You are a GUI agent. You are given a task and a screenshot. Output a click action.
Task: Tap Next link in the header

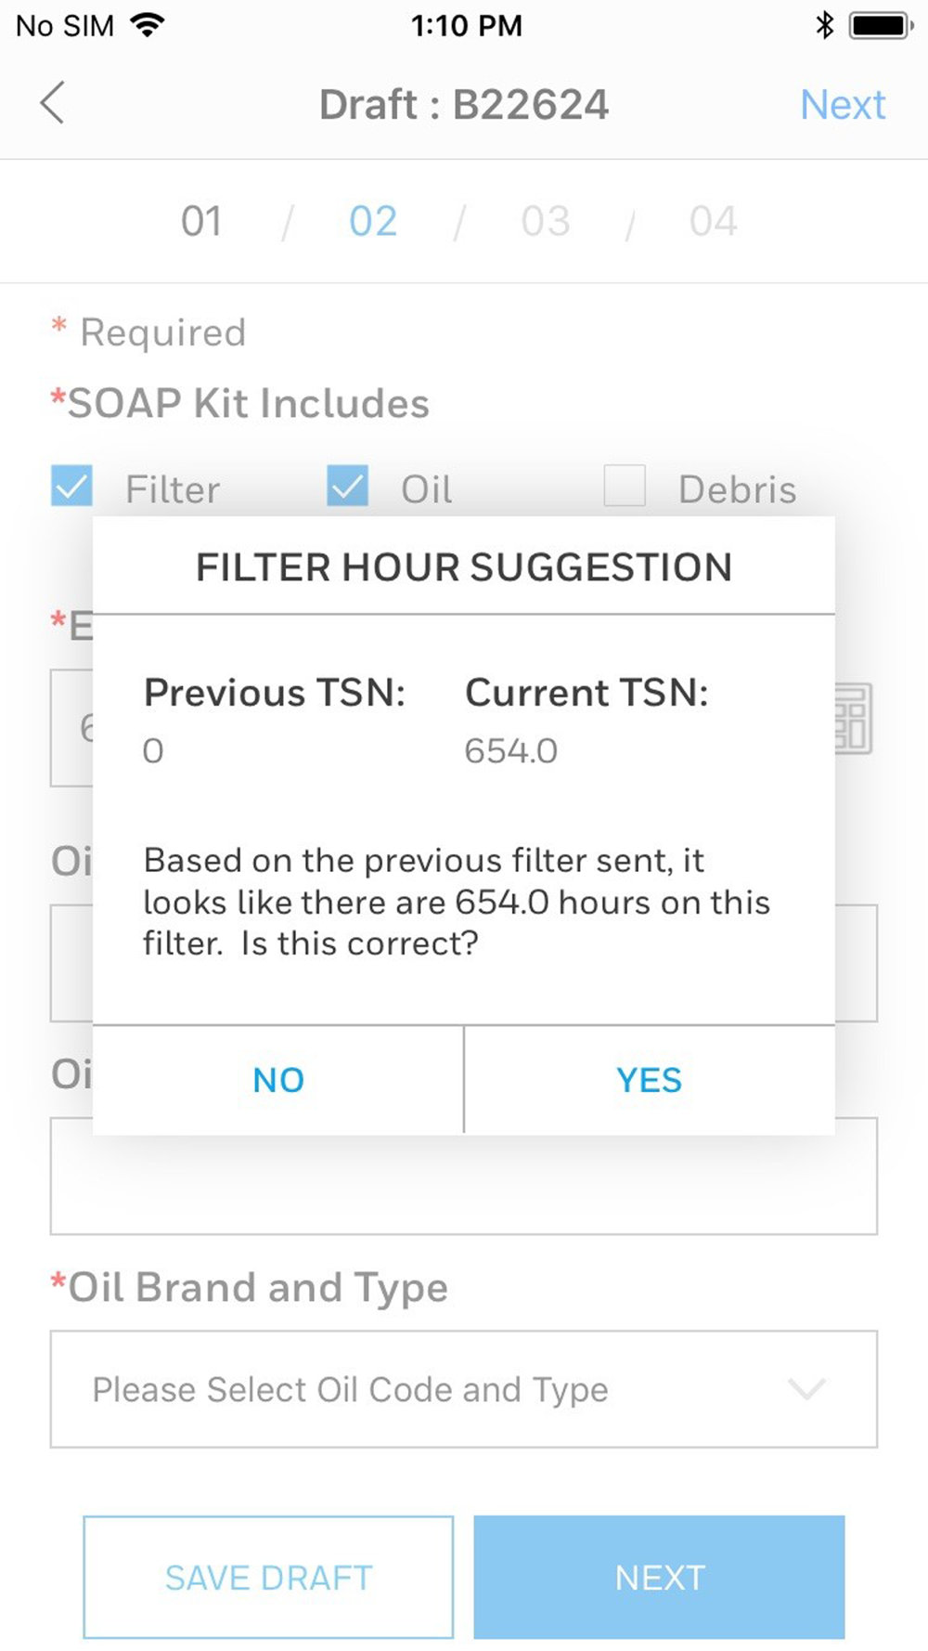click(843, 104)
